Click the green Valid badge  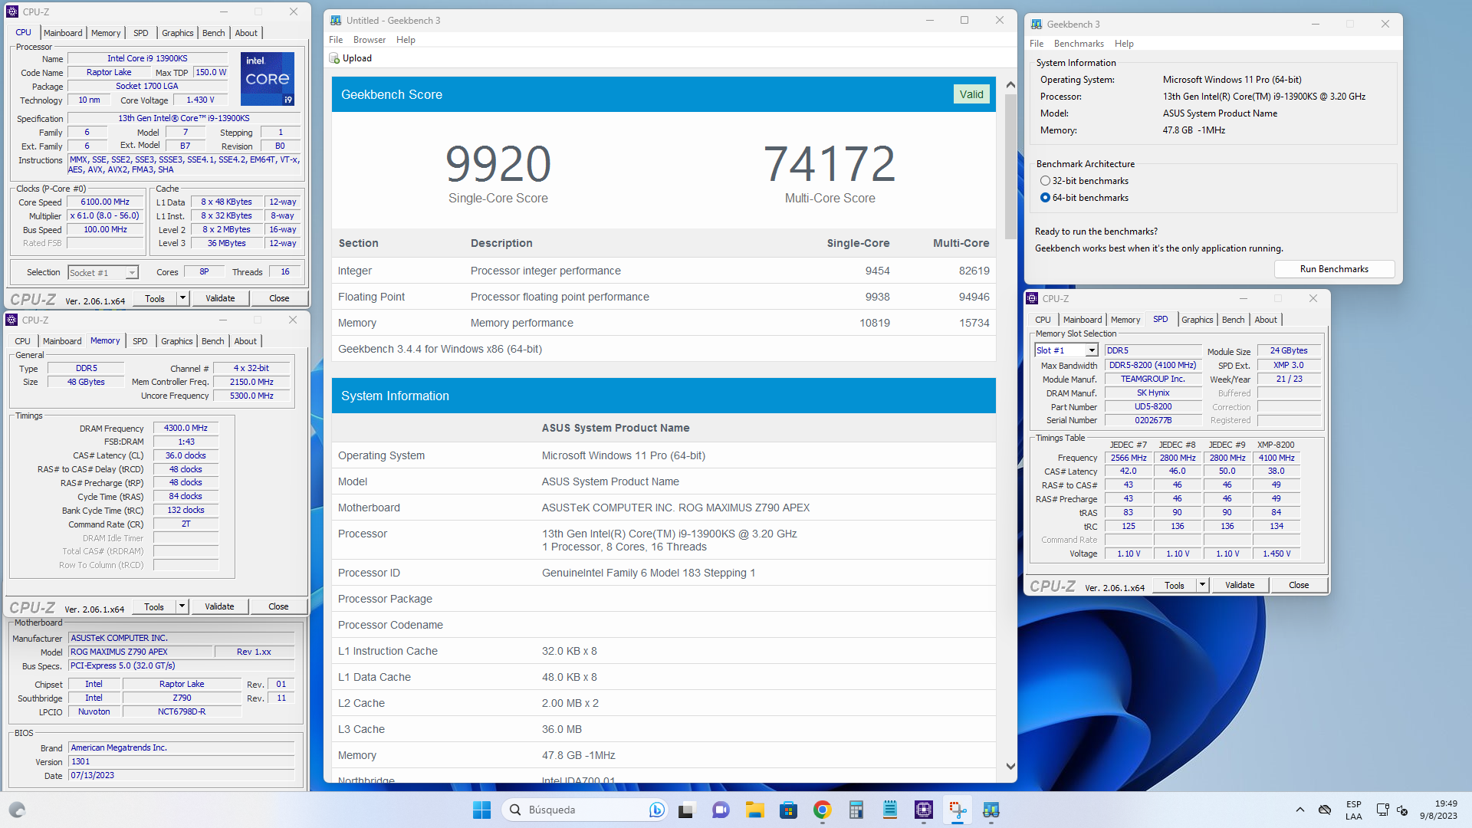click(971, 94)
